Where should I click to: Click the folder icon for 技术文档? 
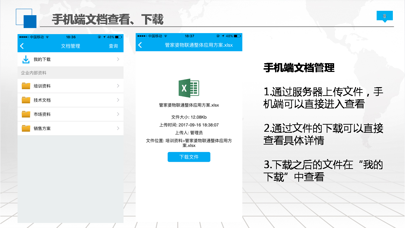pos(26,100)
